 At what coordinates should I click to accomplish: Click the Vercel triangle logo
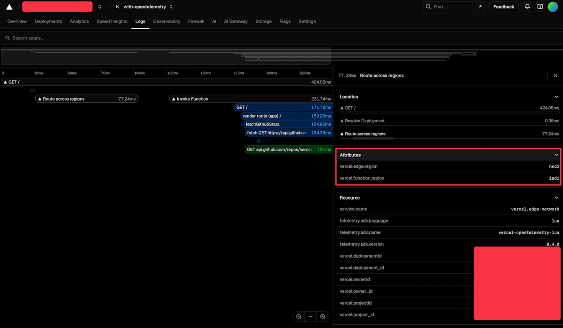9,7
